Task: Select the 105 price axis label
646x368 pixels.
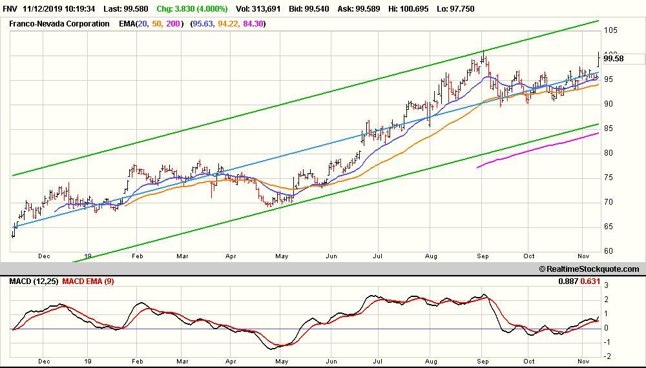Action: point(610,30)
